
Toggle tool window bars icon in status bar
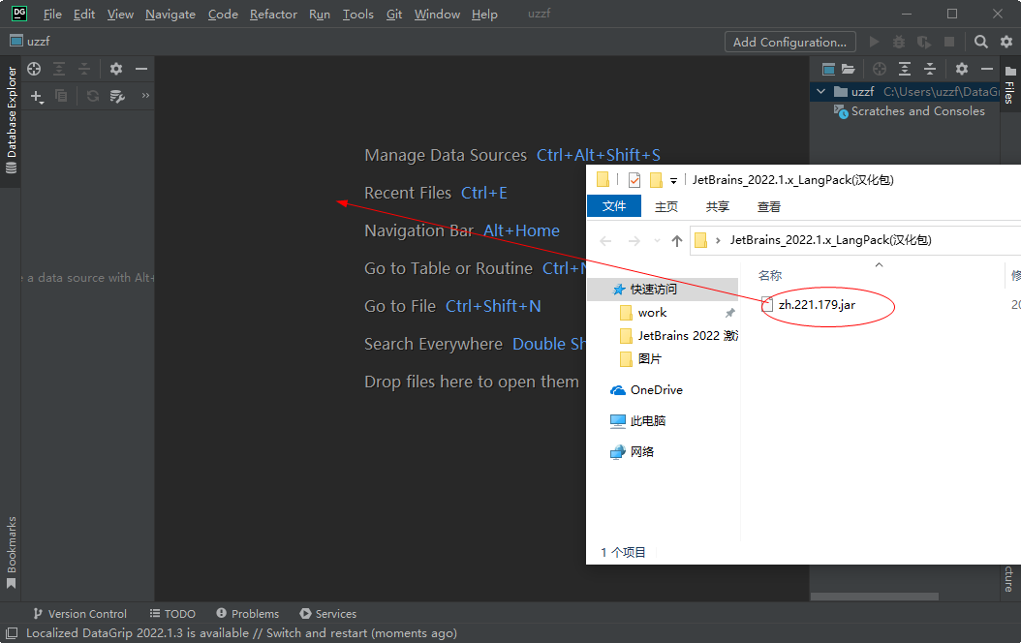[12, 632]
